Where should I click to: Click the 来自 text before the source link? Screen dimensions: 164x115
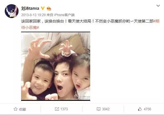50,15
